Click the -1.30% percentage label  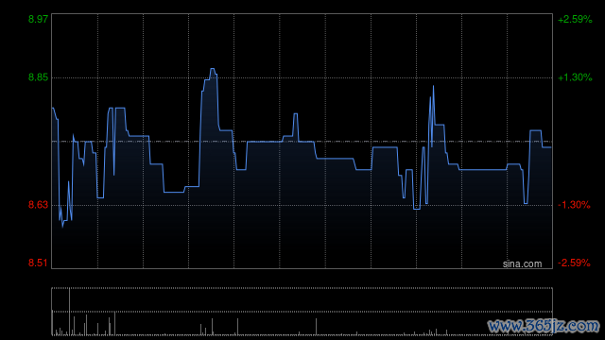574,205
